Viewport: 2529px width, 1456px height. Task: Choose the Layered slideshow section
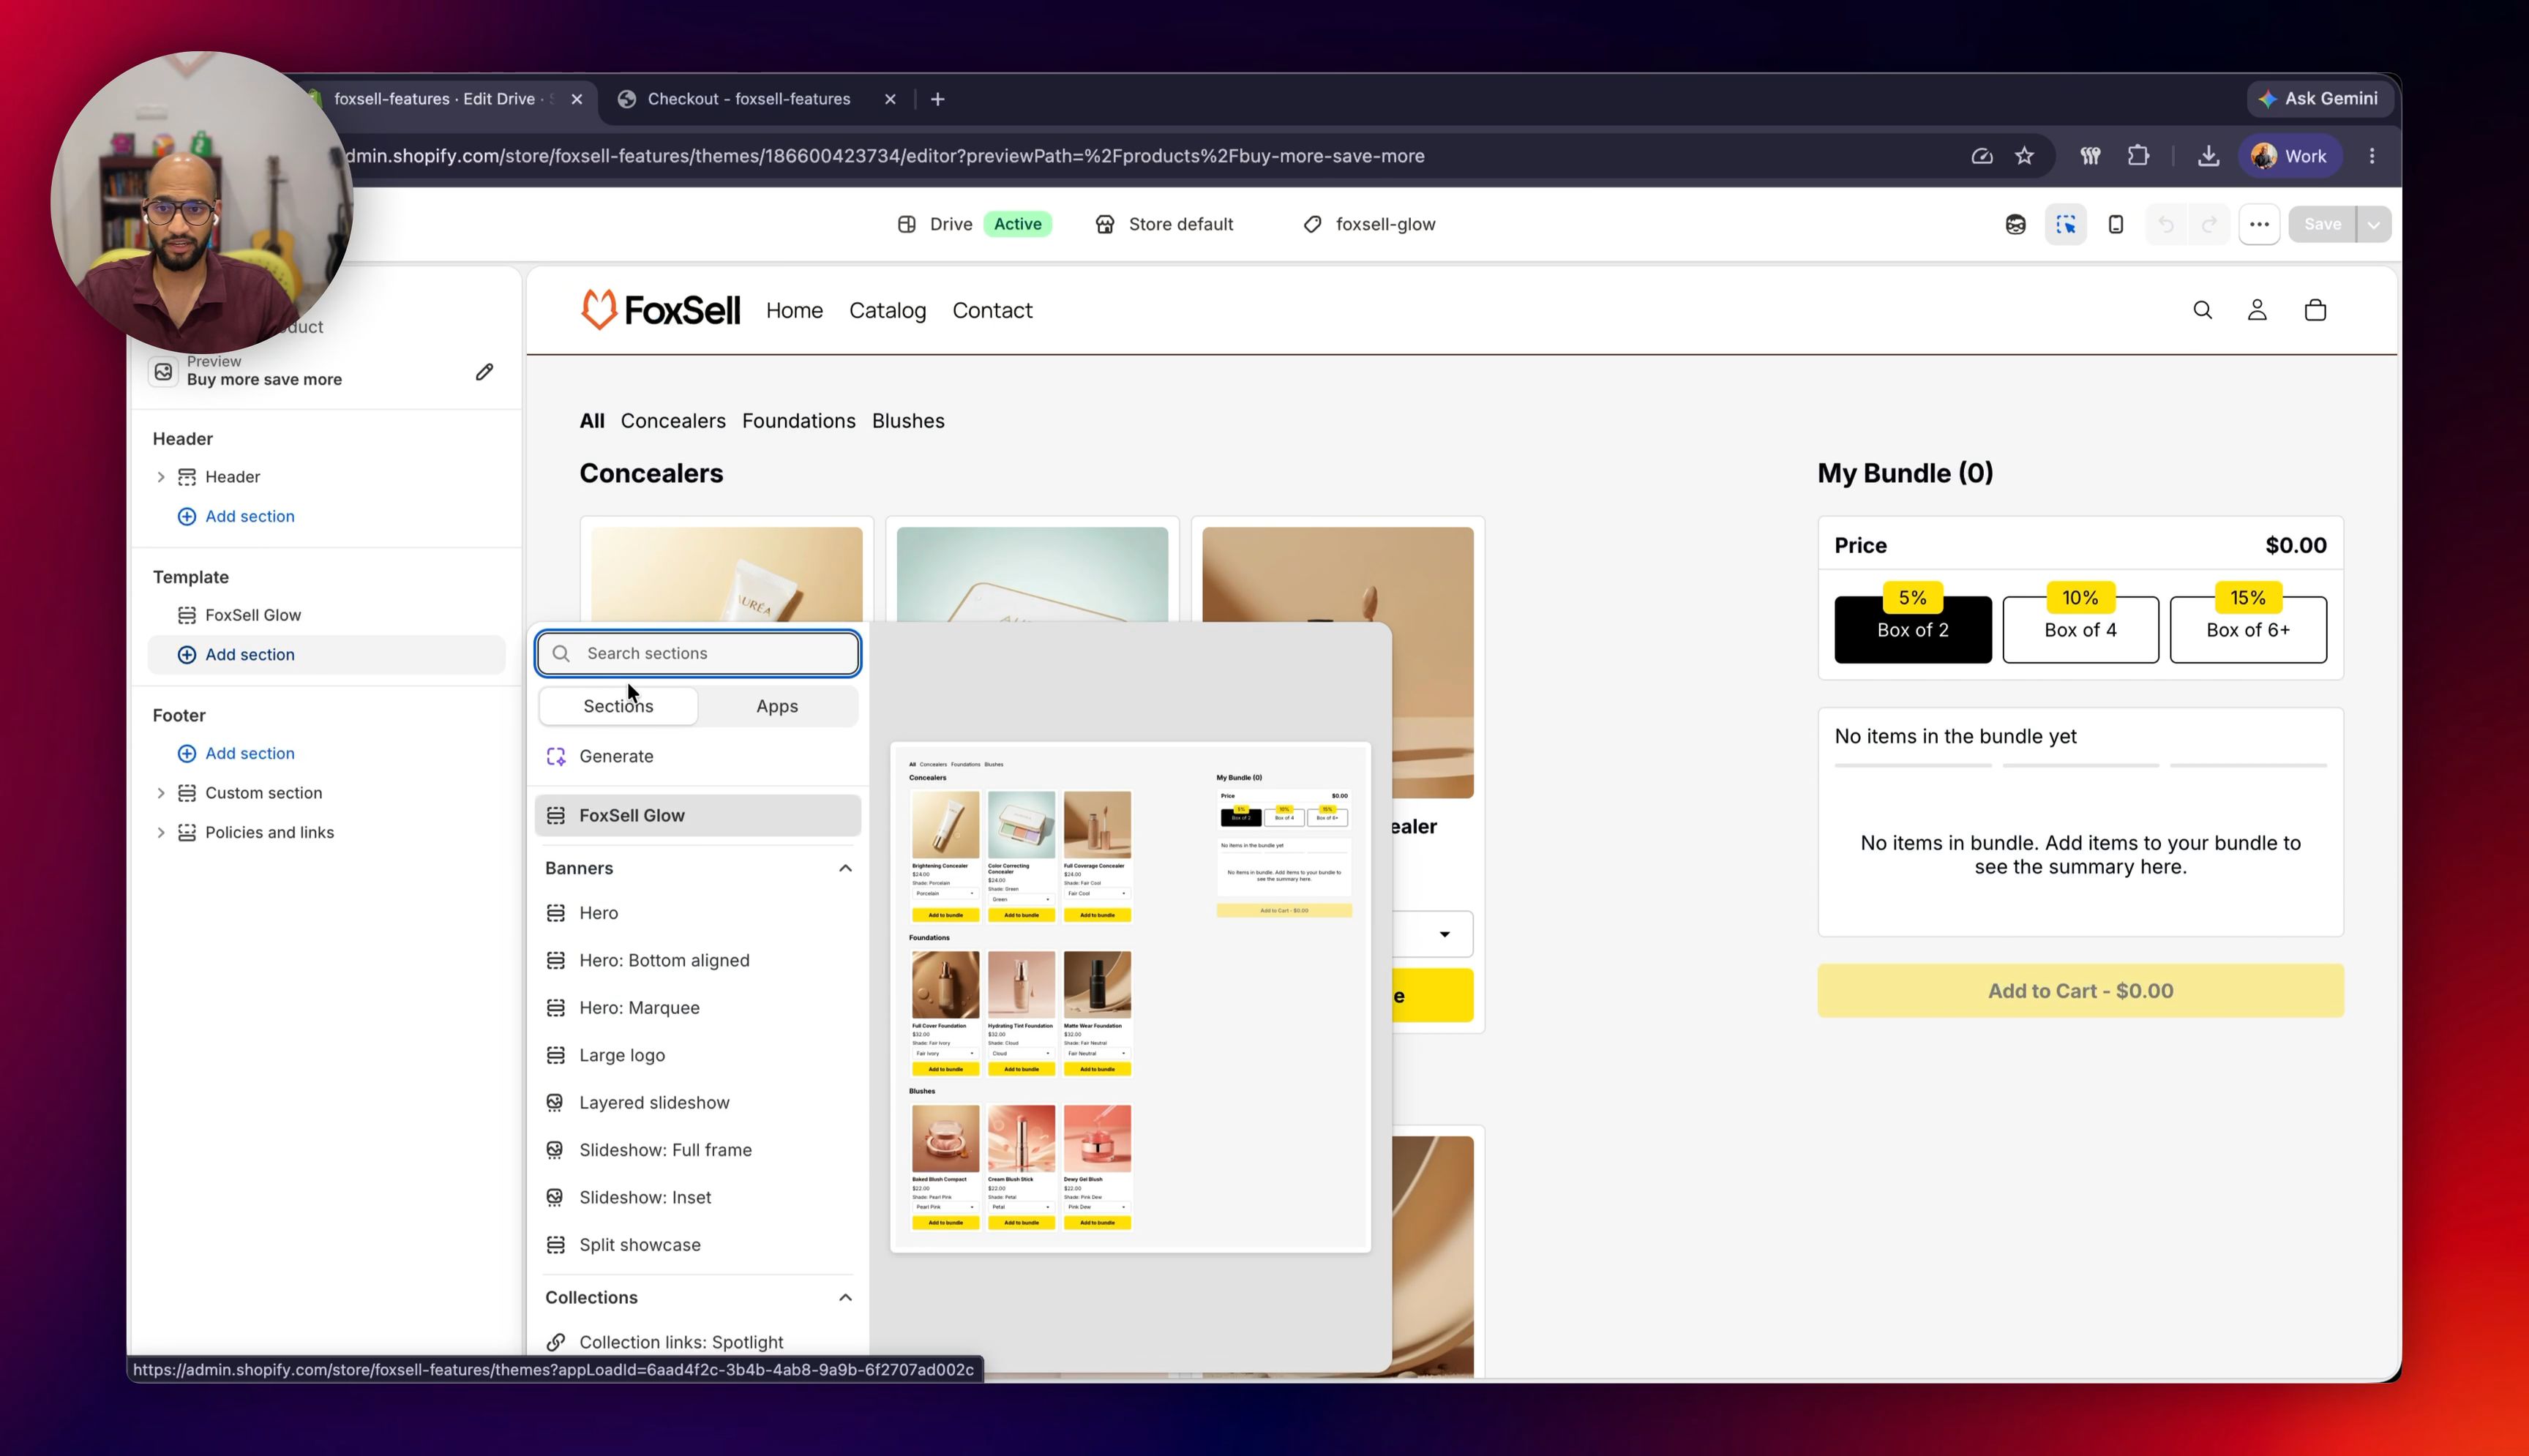click(698, 1102)
